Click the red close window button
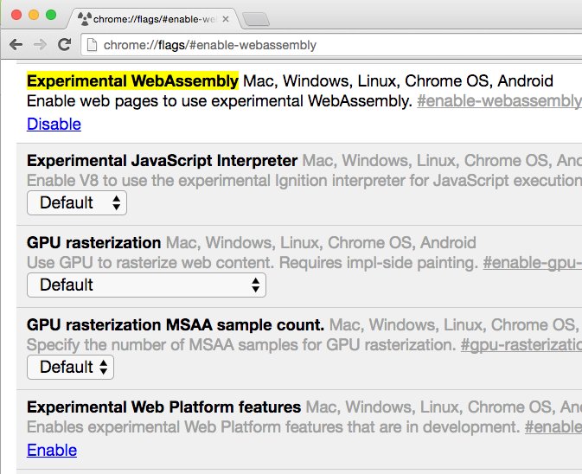Viewport: 582px width, 474px height. point(16,15)
